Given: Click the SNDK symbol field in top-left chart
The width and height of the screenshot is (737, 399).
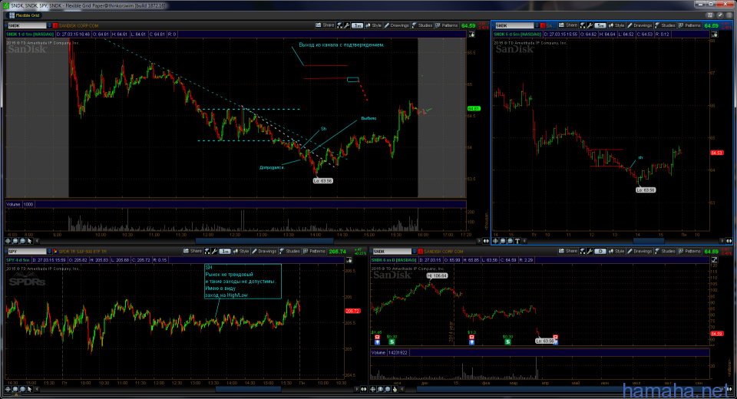Looking at the screenshot, I should 26,25.
